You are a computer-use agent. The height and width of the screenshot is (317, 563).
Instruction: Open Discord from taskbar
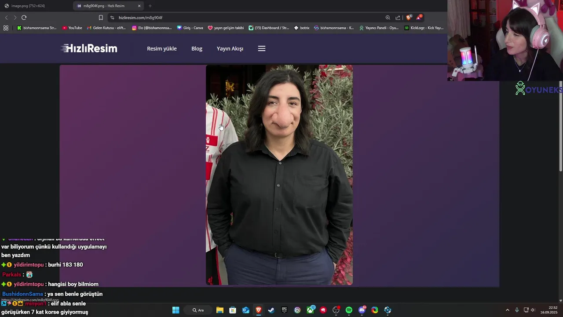(362, 310)
